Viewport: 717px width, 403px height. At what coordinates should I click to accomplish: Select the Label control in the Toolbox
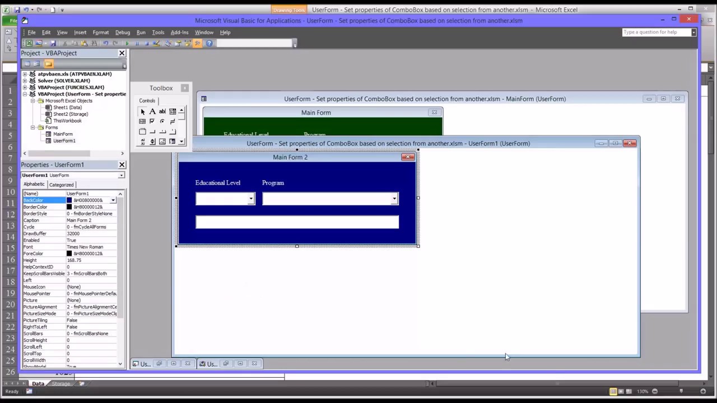pyautogui.click(x=152, y=112)
